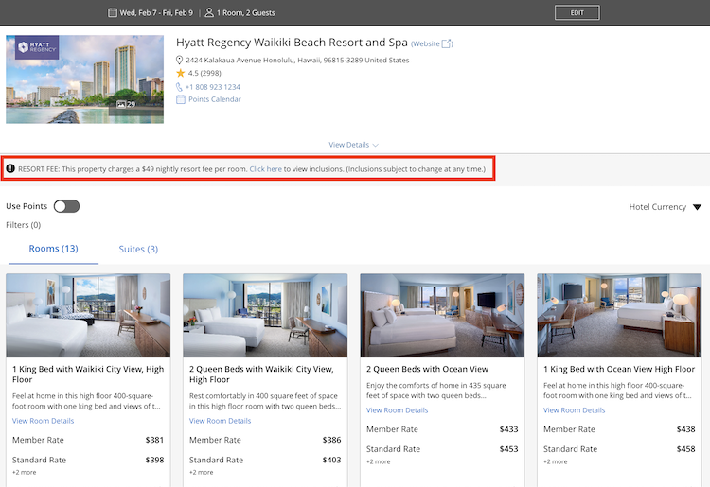The image size is (710, 487).
Task: Toggle the Use Points switch
Action: pos(66,206)
